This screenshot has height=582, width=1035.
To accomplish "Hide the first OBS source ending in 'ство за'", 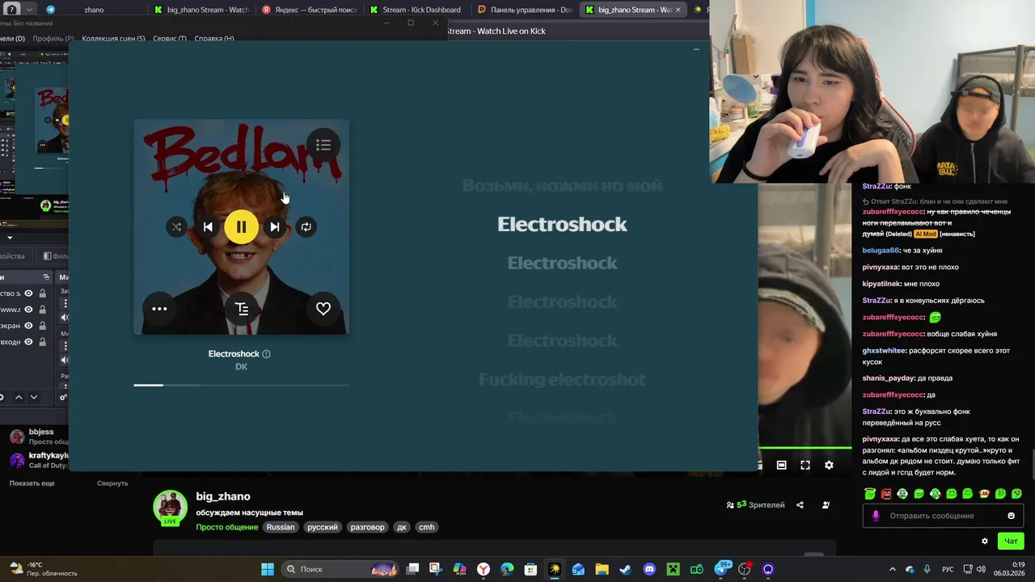I will pyautogui.click(x=28, y=293).
